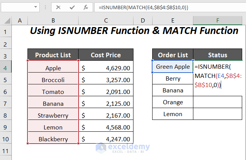This screenshot has height=160, width=246.
Task: Expand the Name Box dropdown arrow
Action: 36,7
